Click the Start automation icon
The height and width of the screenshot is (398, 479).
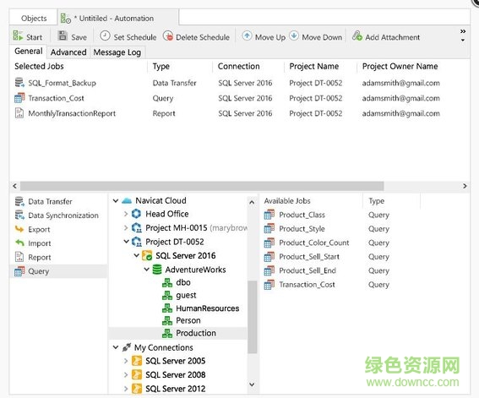18,35
